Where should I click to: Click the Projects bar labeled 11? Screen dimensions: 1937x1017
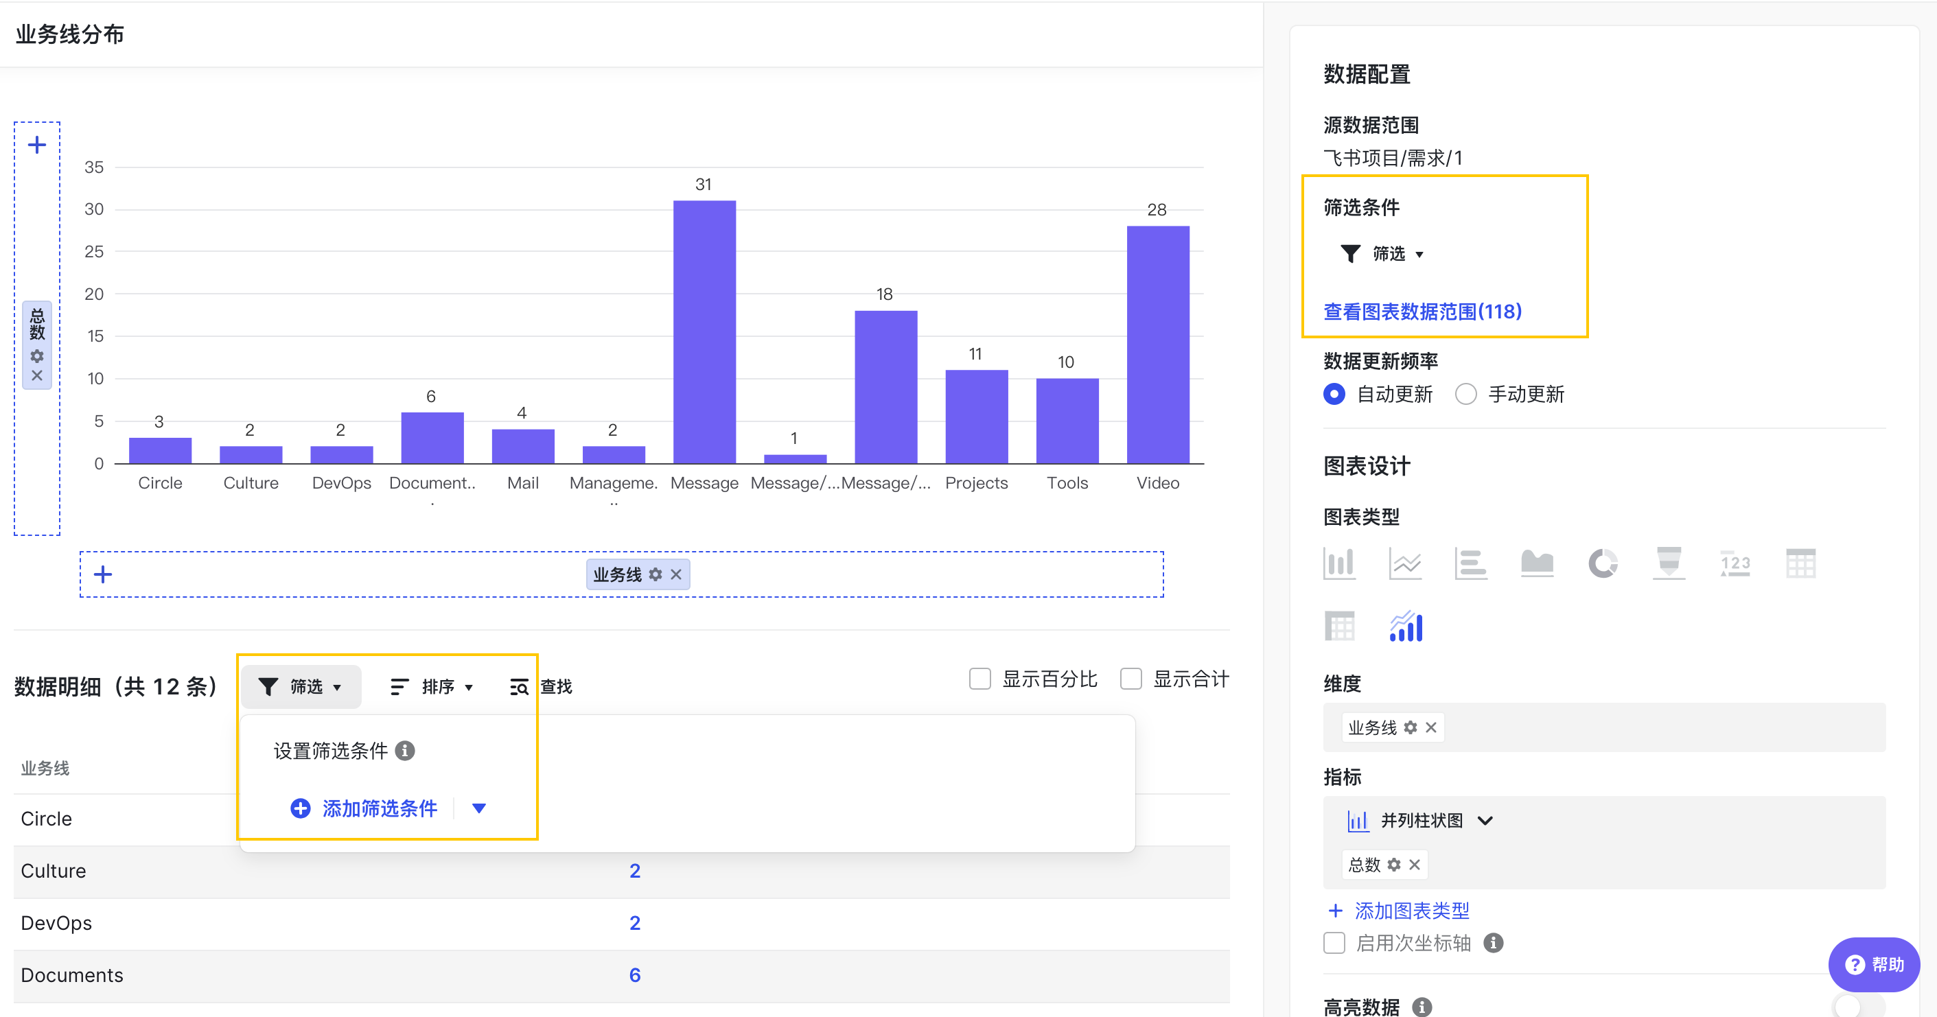[977, 417]
